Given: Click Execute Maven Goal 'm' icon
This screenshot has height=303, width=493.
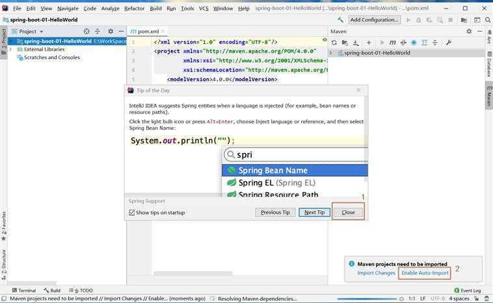Looking at the screenshot, I should pyautogui.click(x=393, y=42).
